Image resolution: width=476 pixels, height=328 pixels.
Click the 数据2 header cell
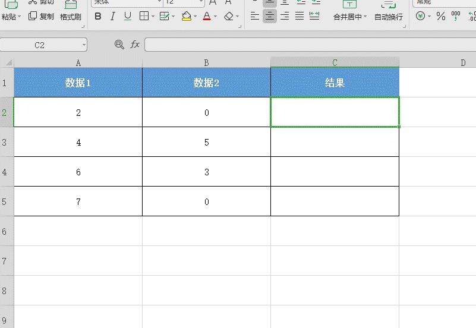pyautogui.click(x=206, y=83)
